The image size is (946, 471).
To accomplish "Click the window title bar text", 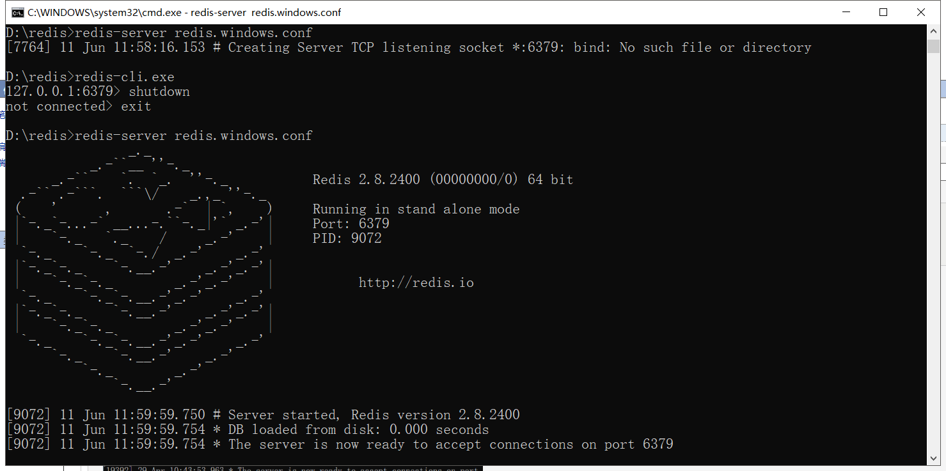I will pos(184,12).
